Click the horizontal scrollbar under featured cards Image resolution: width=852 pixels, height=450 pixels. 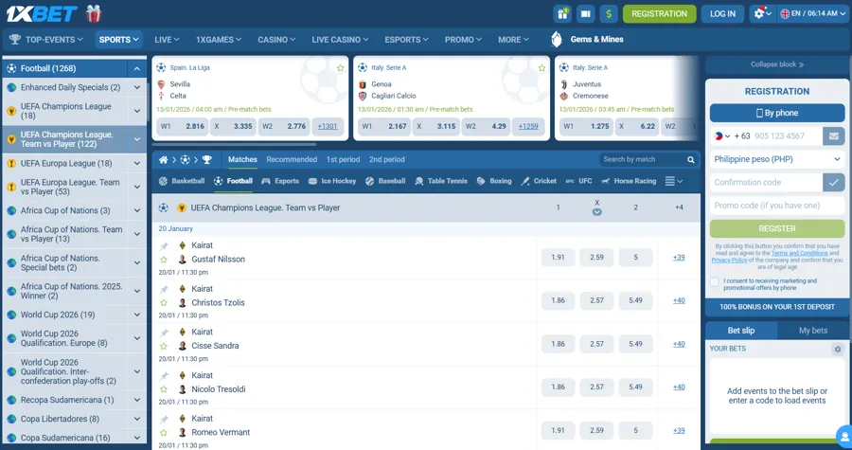point(234,145)
